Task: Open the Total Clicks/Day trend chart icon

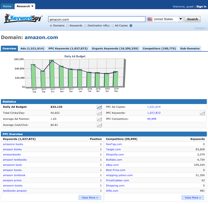Action: point(99,113)
